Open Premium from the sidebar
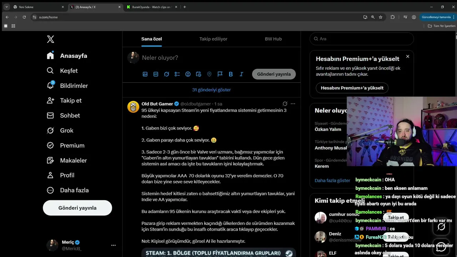This screenshot has width=457, height=257. [66, 145]
